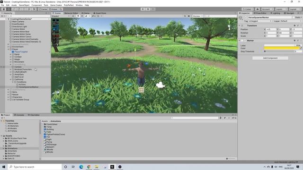Toggle the Static checkbox in Inspector
Image resolution: width=303 pixels, height=170 pixels.
tap(294, 17)
